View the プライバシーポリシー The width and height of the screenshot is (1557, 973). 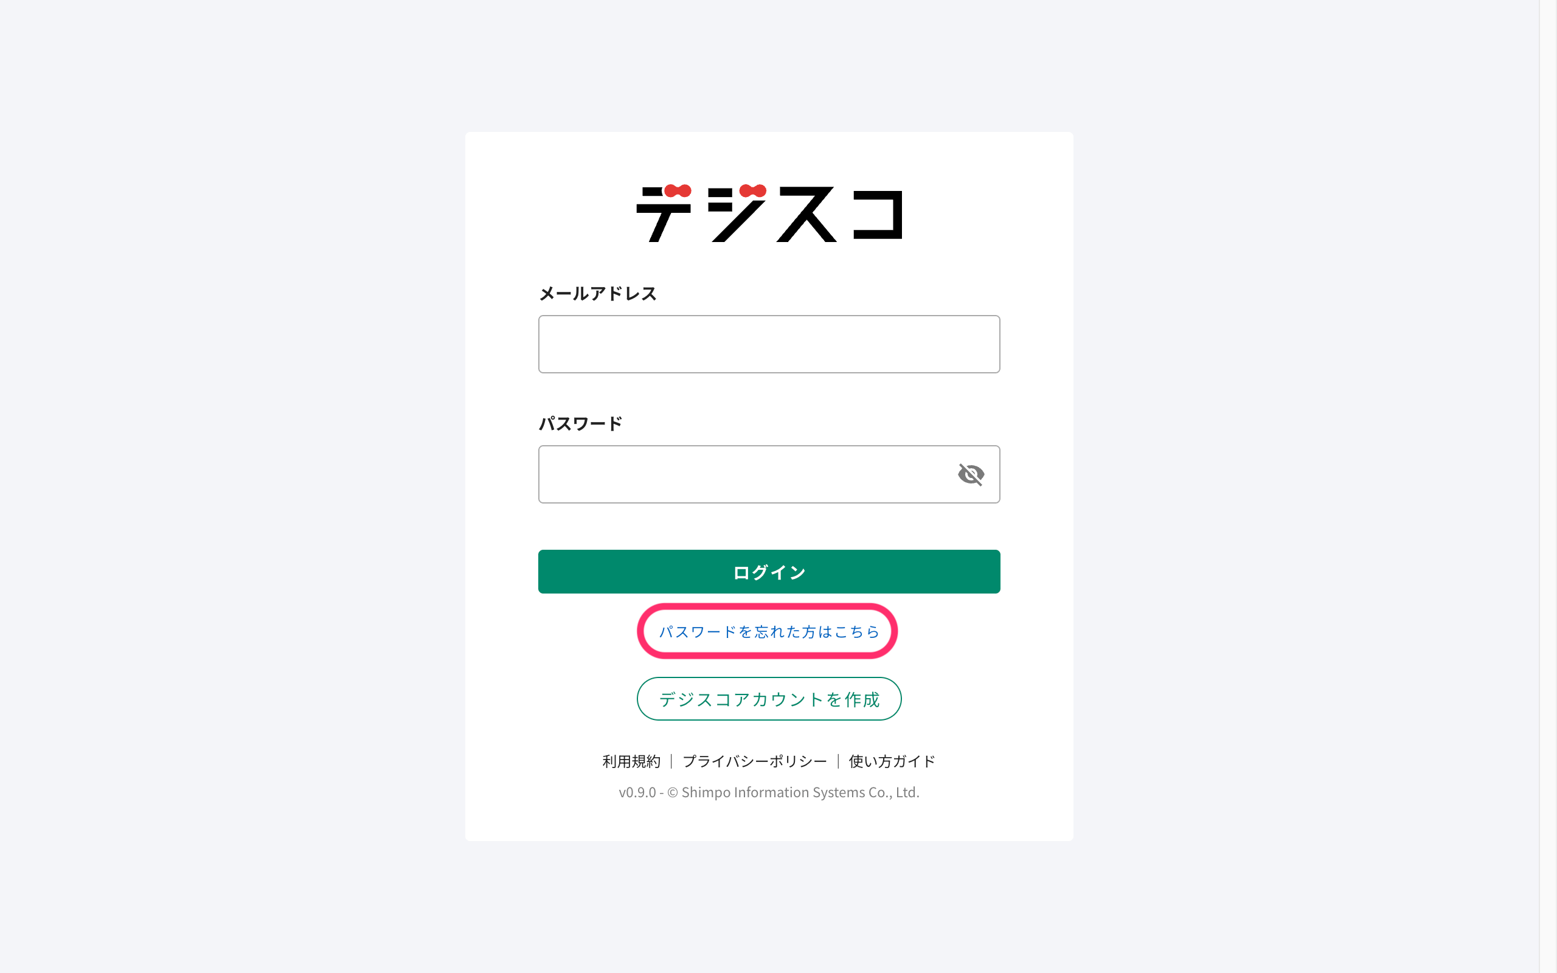(x=754, y=761)
